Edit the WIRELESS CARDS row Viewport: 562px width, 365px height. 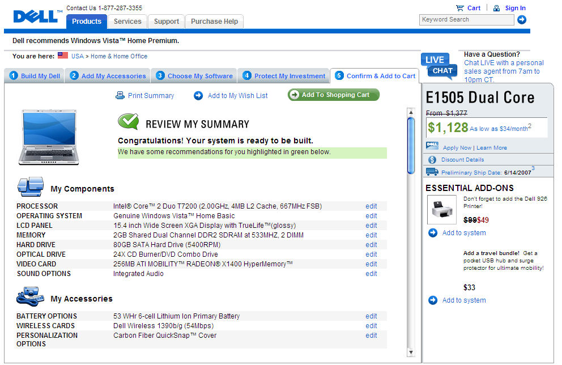[371, 326]
